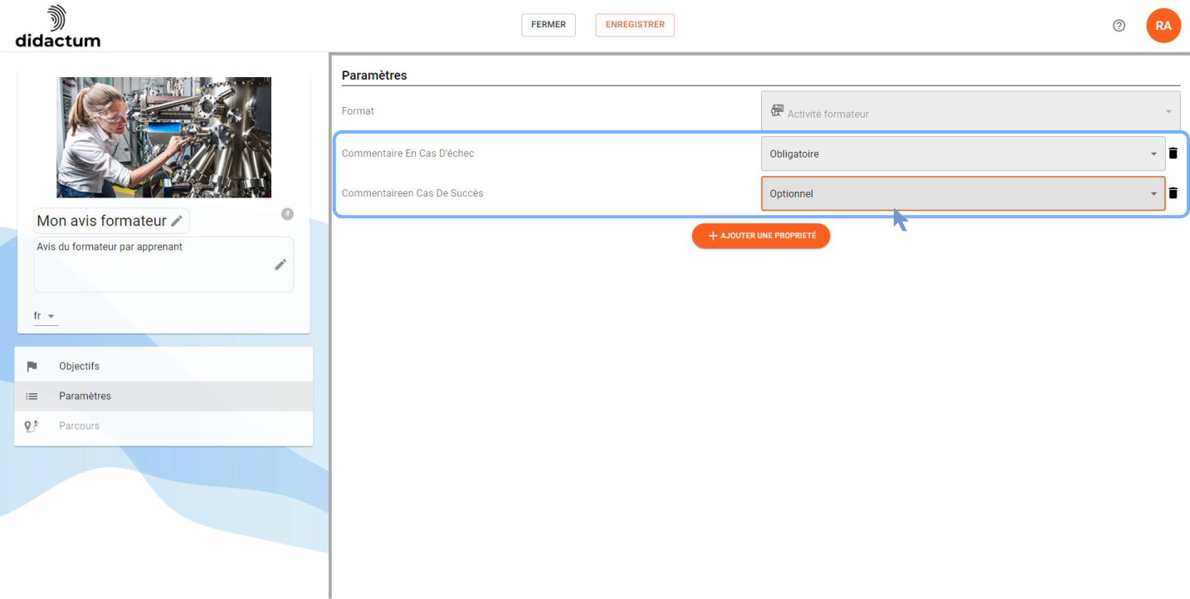
Task: Click the hash badge icon on card
Action: pyautogui.click(x=287, y=214)
